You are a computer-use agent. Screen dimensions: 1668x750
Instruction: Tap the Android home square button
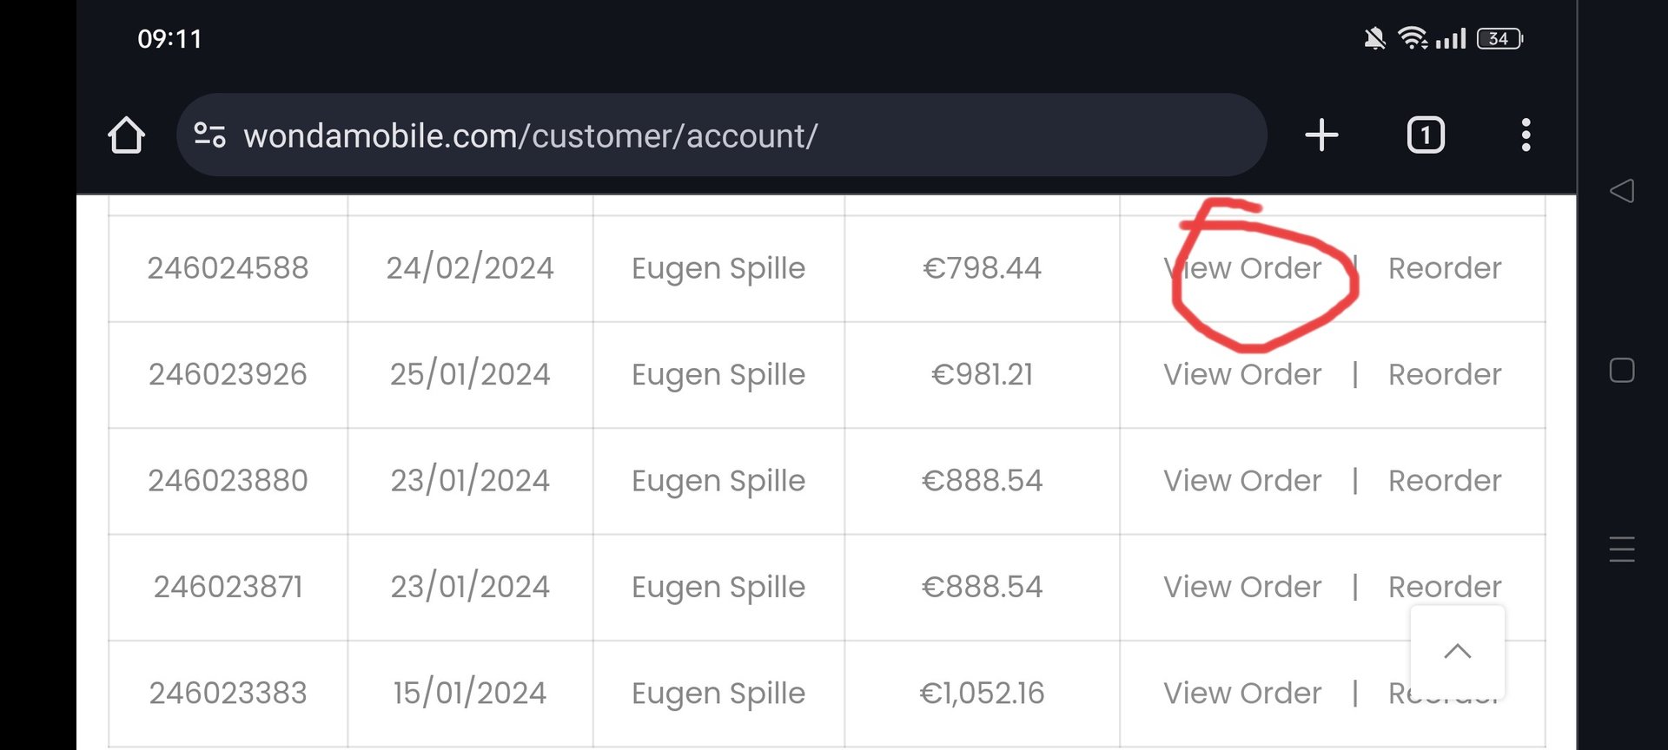coord(1622,371)
